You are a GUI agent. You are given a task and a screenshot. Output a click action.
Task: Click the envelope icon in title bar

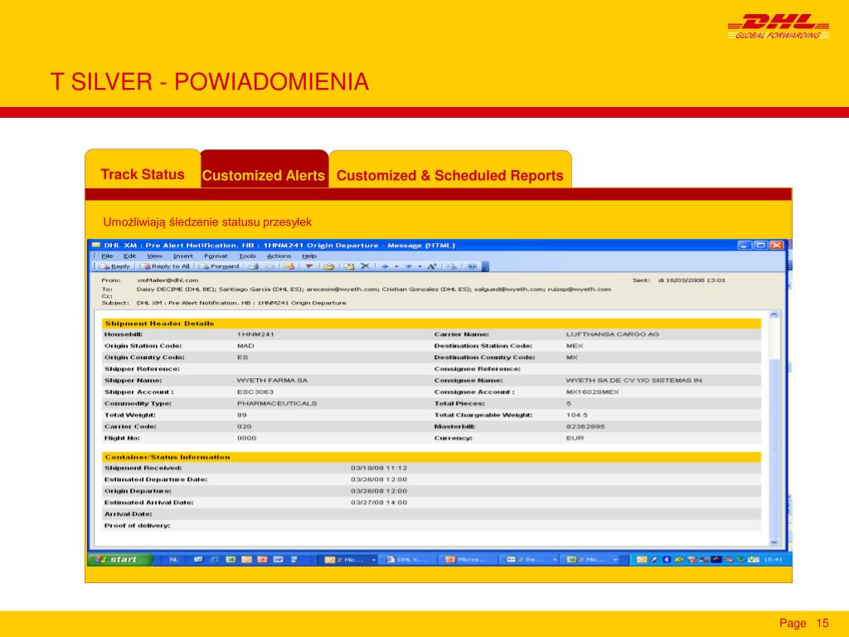click(x=96, y=246)
